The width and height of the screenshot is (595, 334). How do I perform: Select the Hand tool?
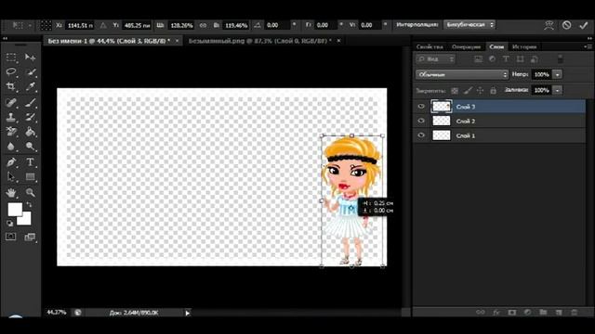pos(11,193)
